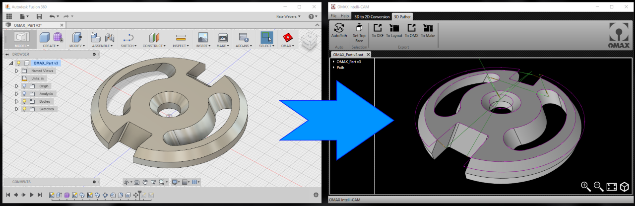Open the Help menu in Intelli-CAM
635x206 pixels.
(x=345, y=16)
